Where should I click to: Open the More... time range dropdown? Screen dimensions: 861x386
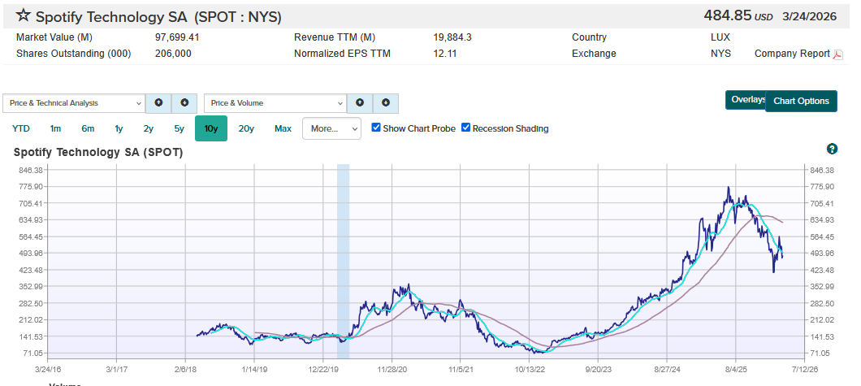[x=331, y=128]
